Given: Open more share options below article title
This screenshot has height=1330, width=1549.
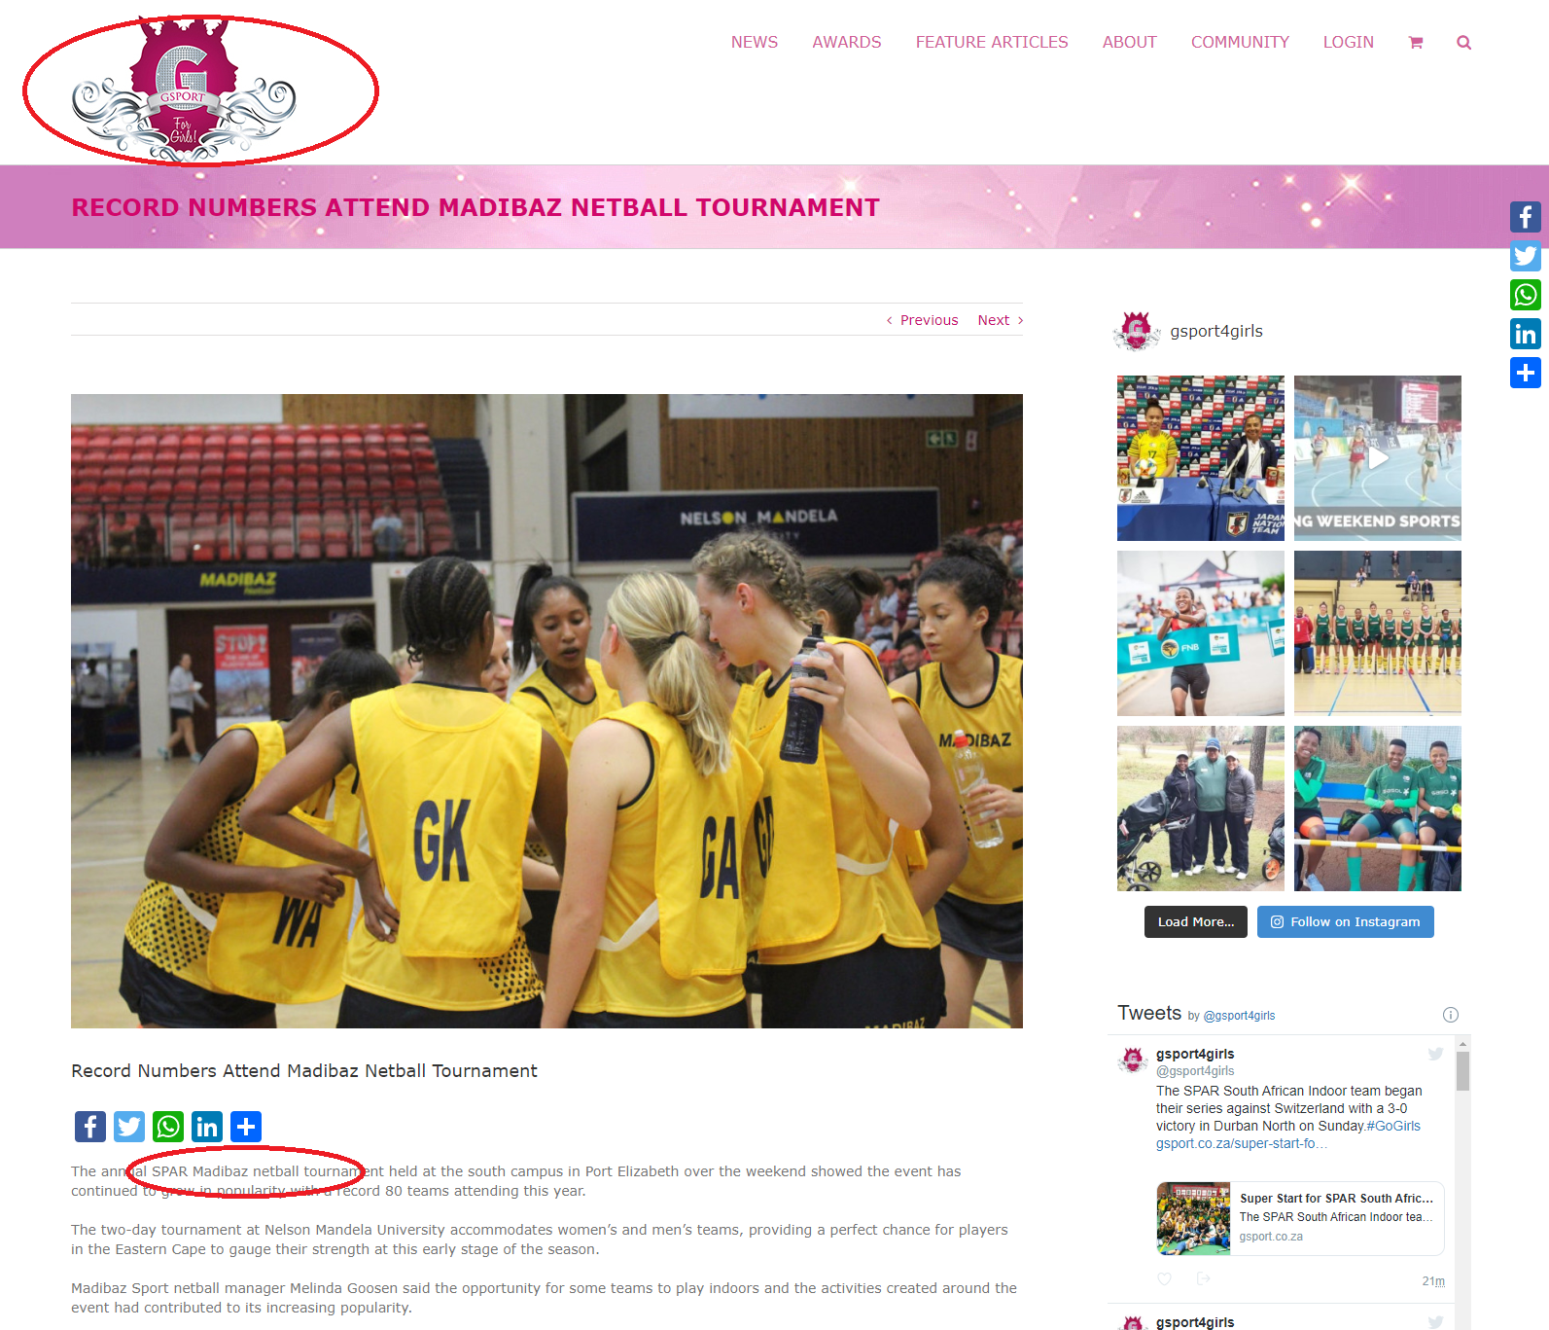Looking at the screenshot, I should pos(246,1127).
